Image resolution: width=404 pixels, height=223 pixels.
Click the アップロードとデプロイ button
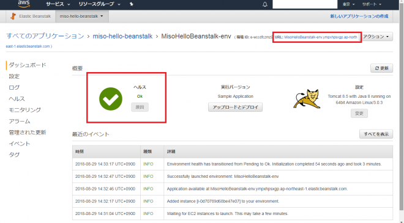(x=235, y=108)
